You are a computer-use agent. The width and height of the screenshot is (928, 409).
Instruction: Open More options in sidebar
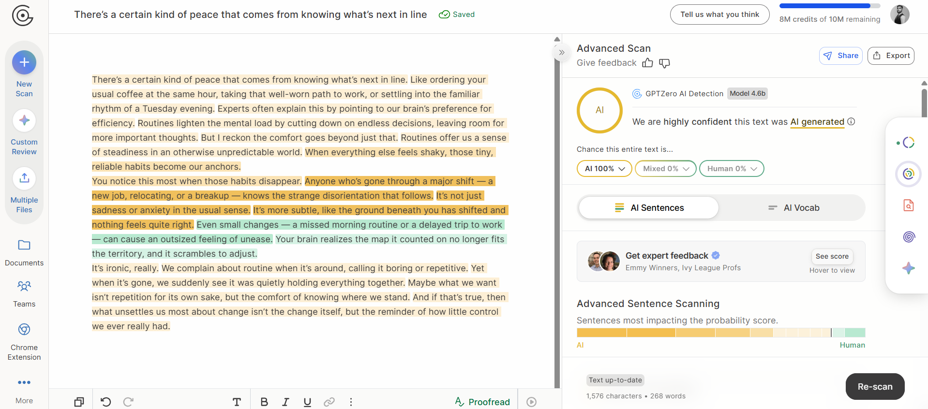coord(24,382)
